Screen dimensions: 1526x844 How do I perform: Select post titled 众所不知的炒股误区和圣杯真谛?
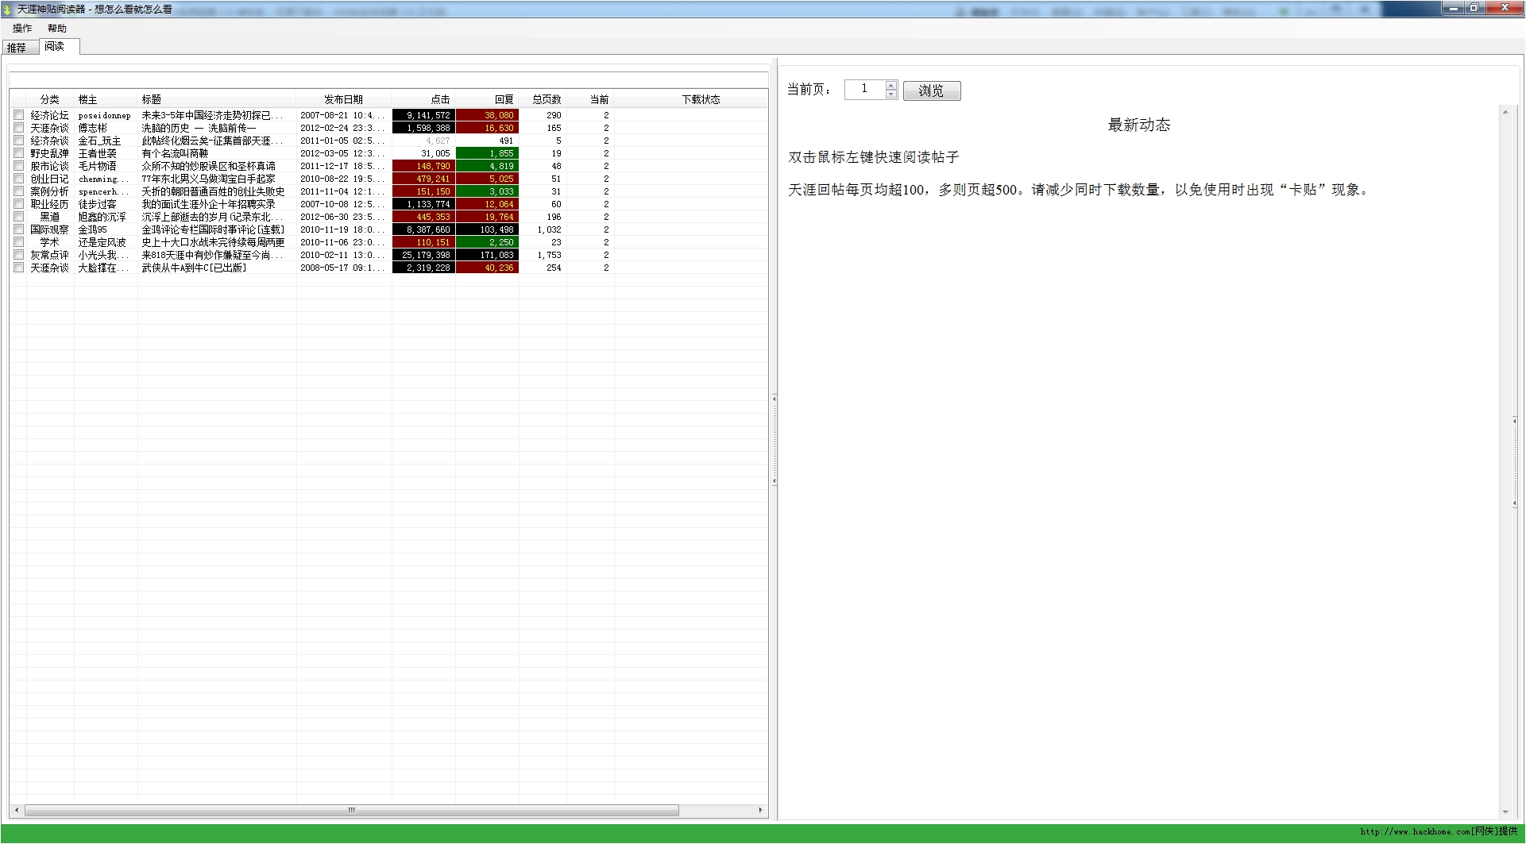click(x=208, y=166)
